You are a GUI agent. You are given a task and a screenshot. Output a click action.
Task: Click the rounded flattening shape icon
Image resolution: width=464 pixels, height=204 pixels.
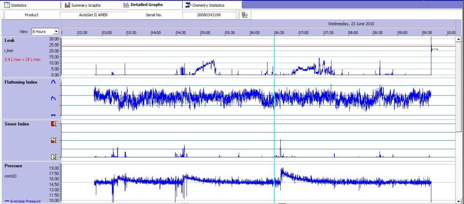coord(53,82)
